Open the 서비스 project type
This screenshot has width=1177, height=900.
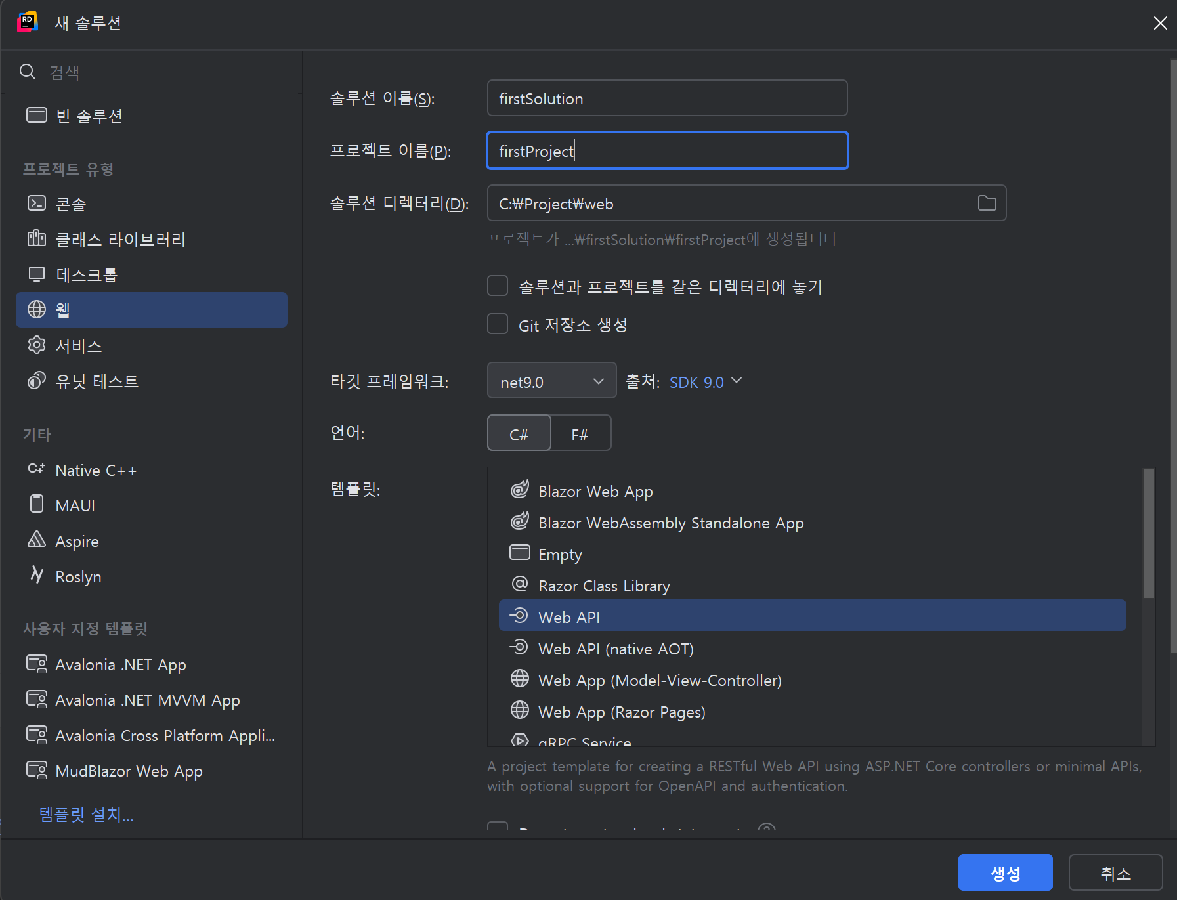[x=151, y=345]
